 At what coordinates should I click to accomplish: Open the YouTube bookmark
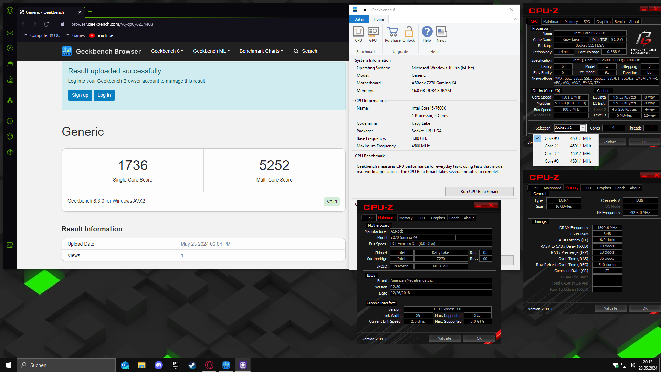click(101, 35)
